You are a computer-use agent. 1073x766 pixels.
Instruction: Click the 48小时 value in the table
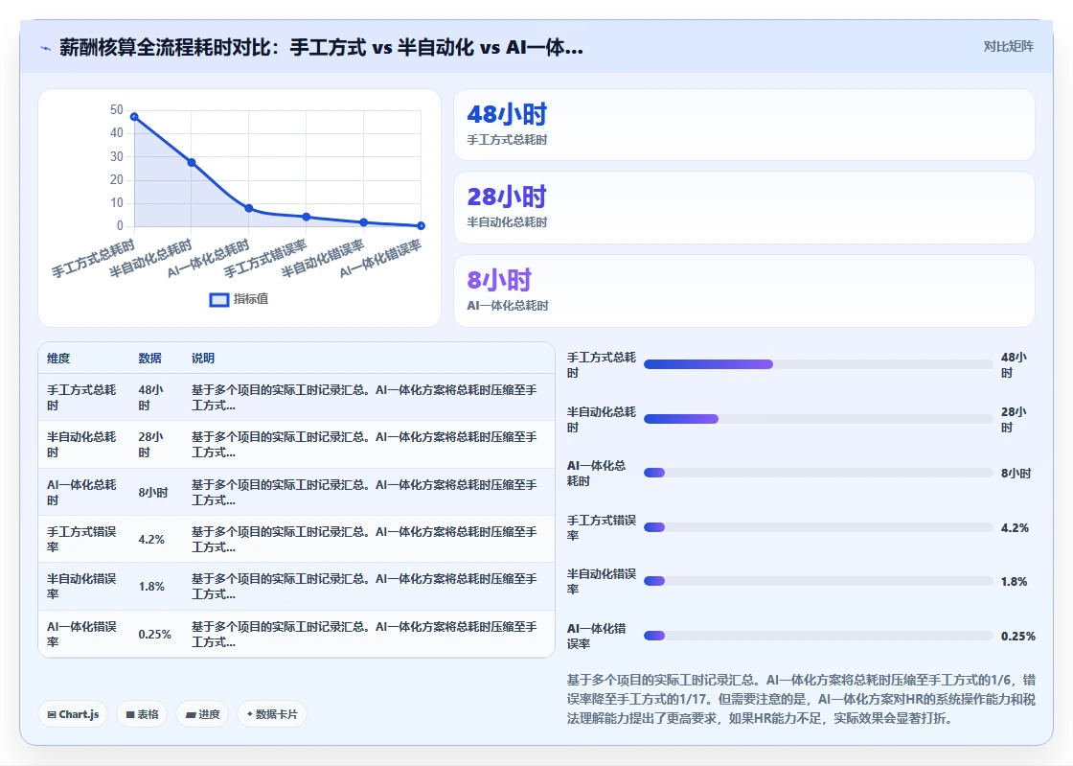coord(151,397)
